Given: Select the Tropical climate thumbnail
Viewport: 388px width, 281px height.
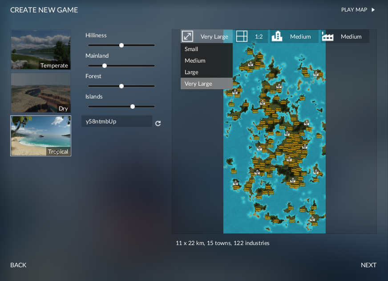Looking at the screenshot, I should (41, 136).
